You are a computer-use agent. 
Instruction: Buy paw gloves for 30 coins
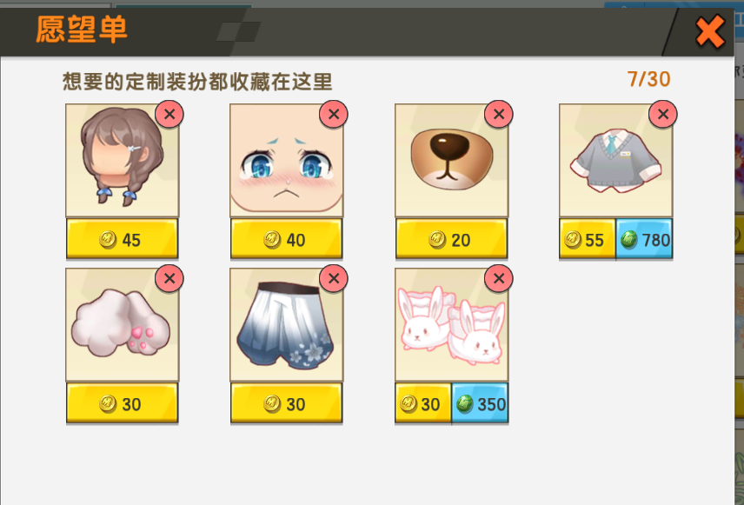[122, 403]
